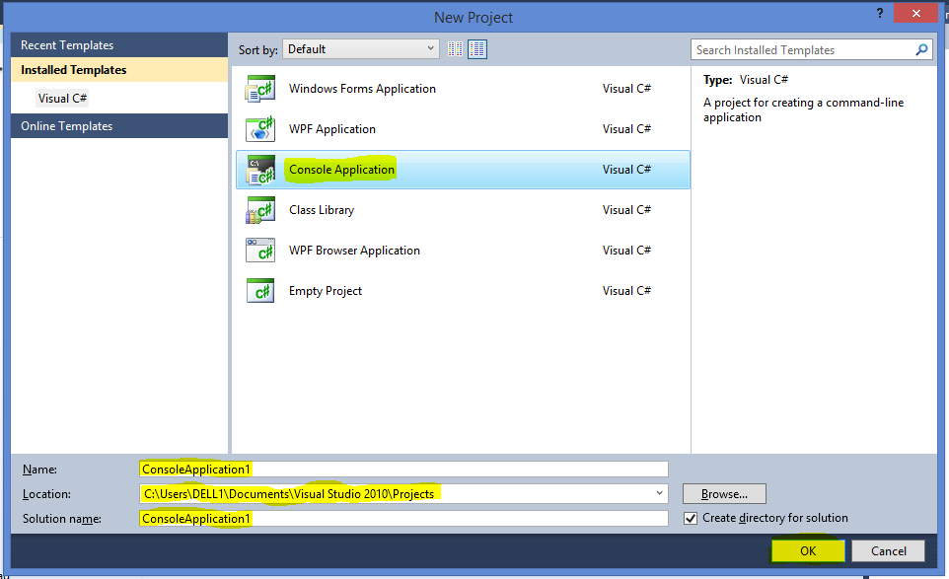Switch template list to medium icons view
Viewport: 949px width, 579px height.
[x=476, y=48]
